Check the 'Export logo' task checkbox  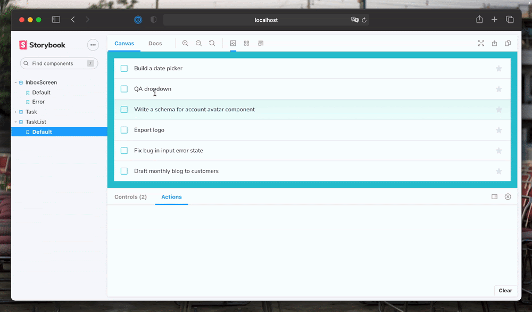pos(124,130)
